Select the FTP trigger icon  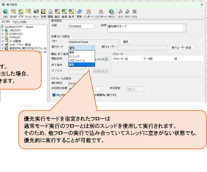click(21, 11)
